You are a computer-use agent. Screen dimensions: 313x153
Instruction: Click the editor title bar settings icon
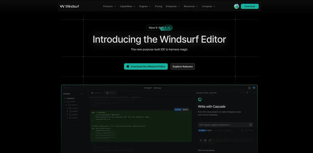[x=249, y=88]
